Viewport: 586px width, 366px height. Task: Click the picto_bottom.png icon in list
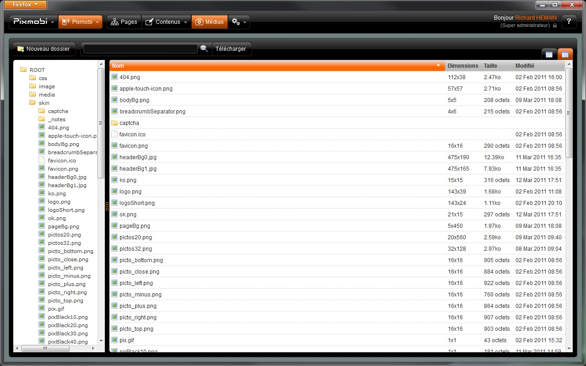click(114, 260)
